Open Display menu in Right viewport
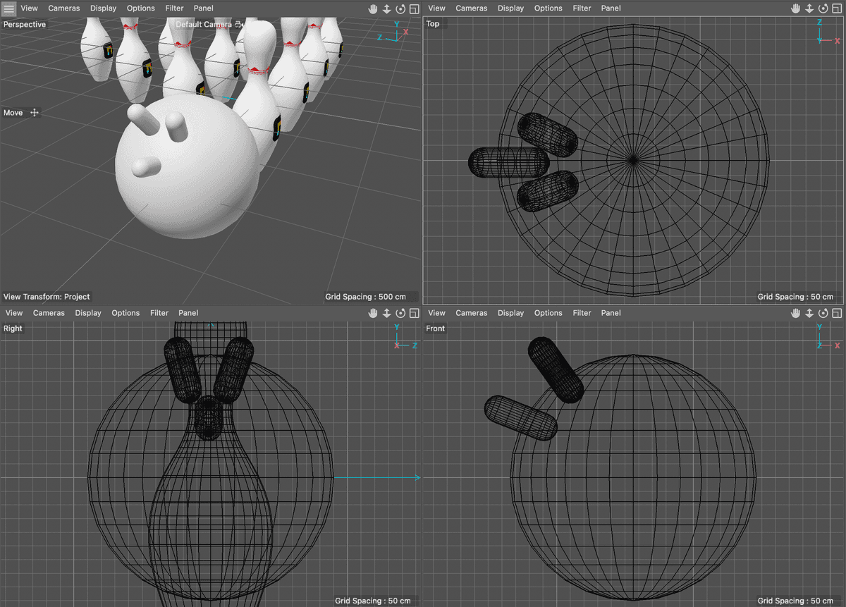Image resolution: width=846 pixels, height=607 pixels. tap(88, 313)
